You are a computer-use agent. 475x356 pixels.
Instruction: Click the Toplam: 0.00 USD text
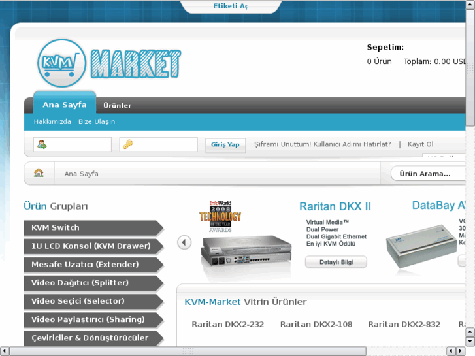[x=434, y=61]
